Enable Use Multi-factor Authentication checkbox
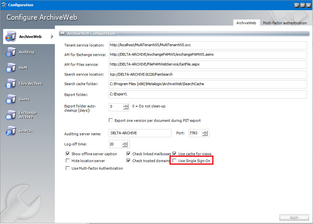The width and height of the screenshot is (313, 224). 68,168
